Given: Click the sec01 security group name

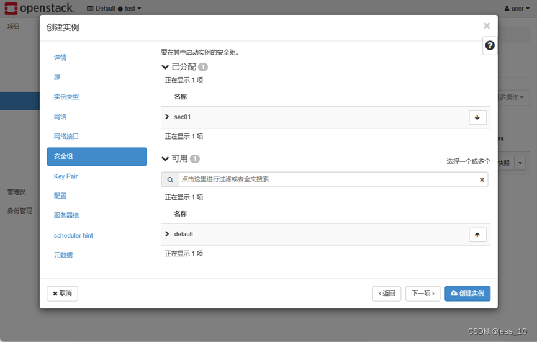Looking at the screenshot, I should [x=182, y=117].
